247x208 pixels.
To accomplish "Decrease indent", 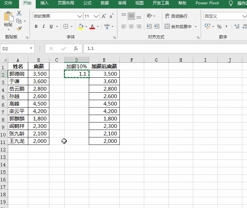I will pyautogui.click(x=149, y=26).
